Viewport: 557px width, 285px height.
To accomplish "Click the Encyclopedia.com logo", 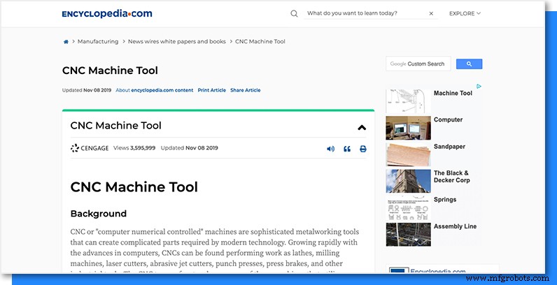I will click(106, 13).
